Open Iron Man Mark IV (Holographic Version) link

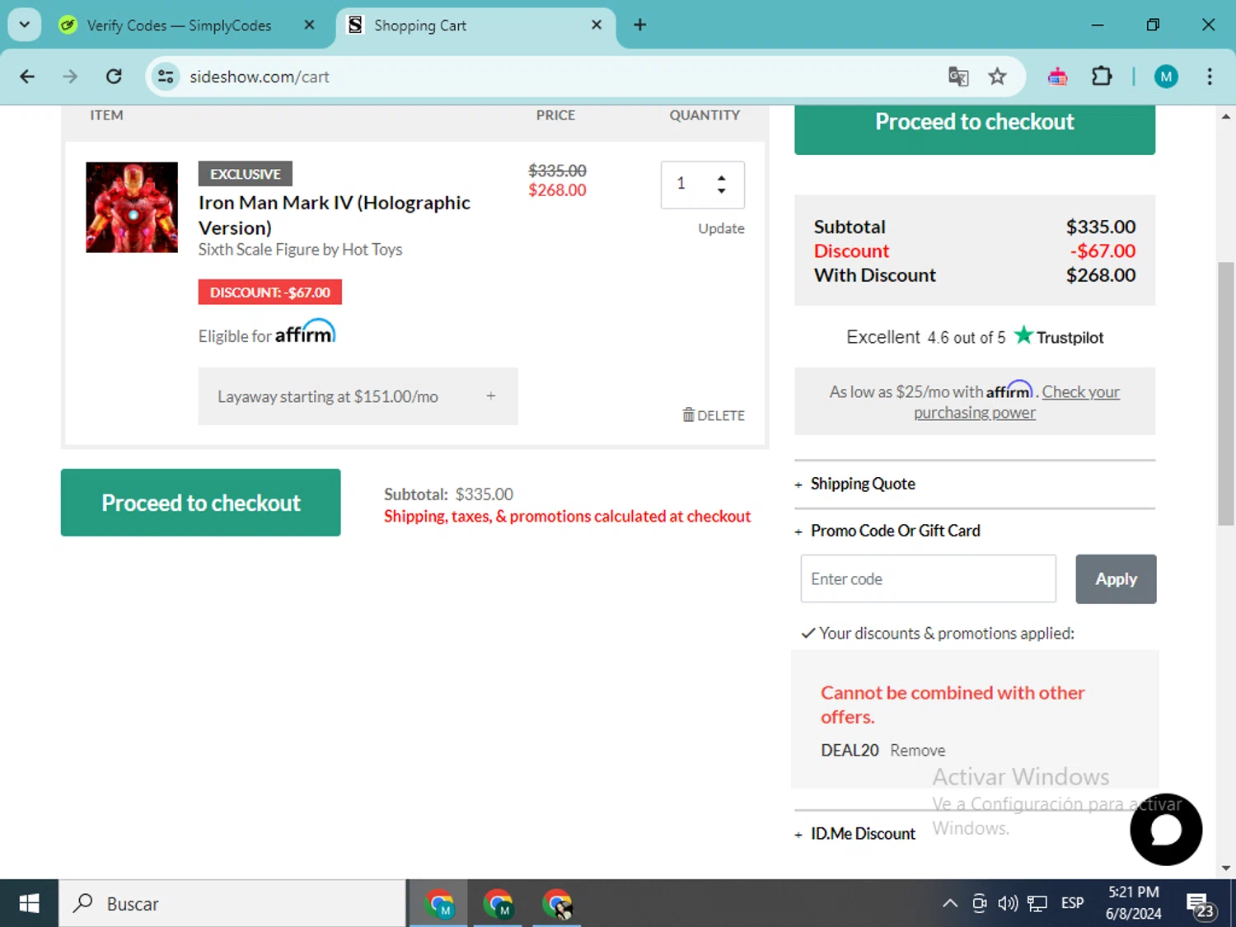(x=334, y=215)
